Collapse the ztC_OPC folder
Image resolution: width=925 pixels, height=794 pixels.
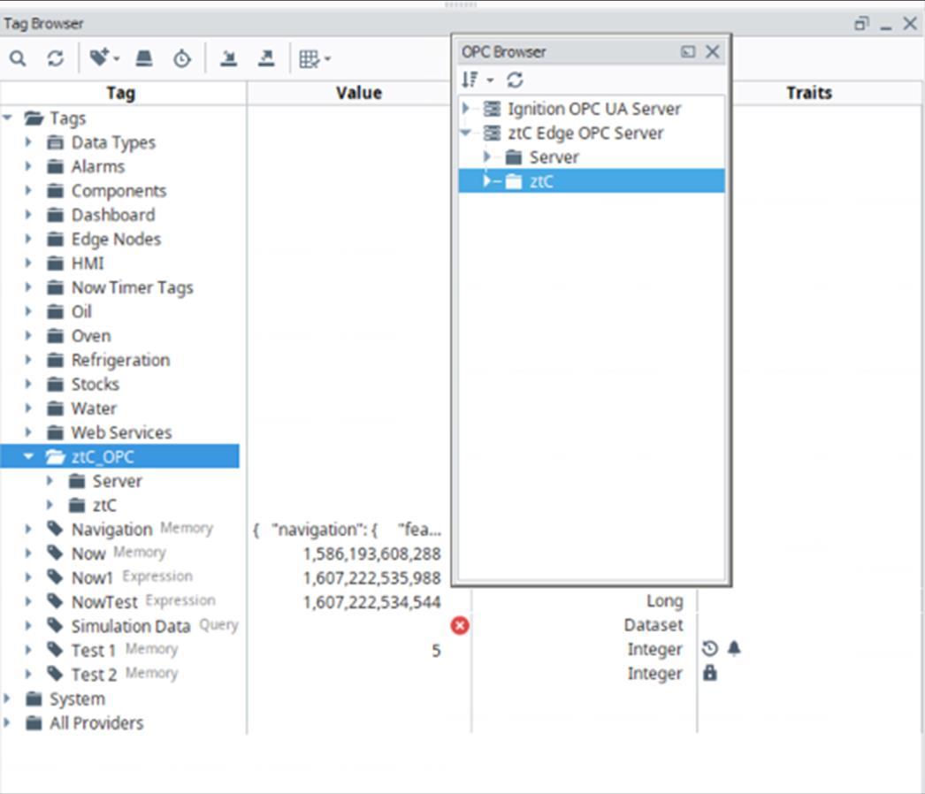point(27,456)
